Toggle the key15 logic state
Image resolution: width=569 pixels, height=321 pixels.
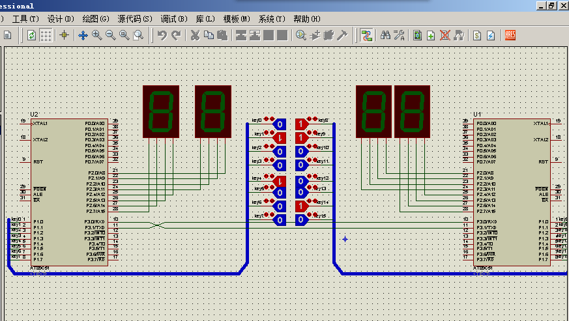pyautogui.click(x=301, y=220)
